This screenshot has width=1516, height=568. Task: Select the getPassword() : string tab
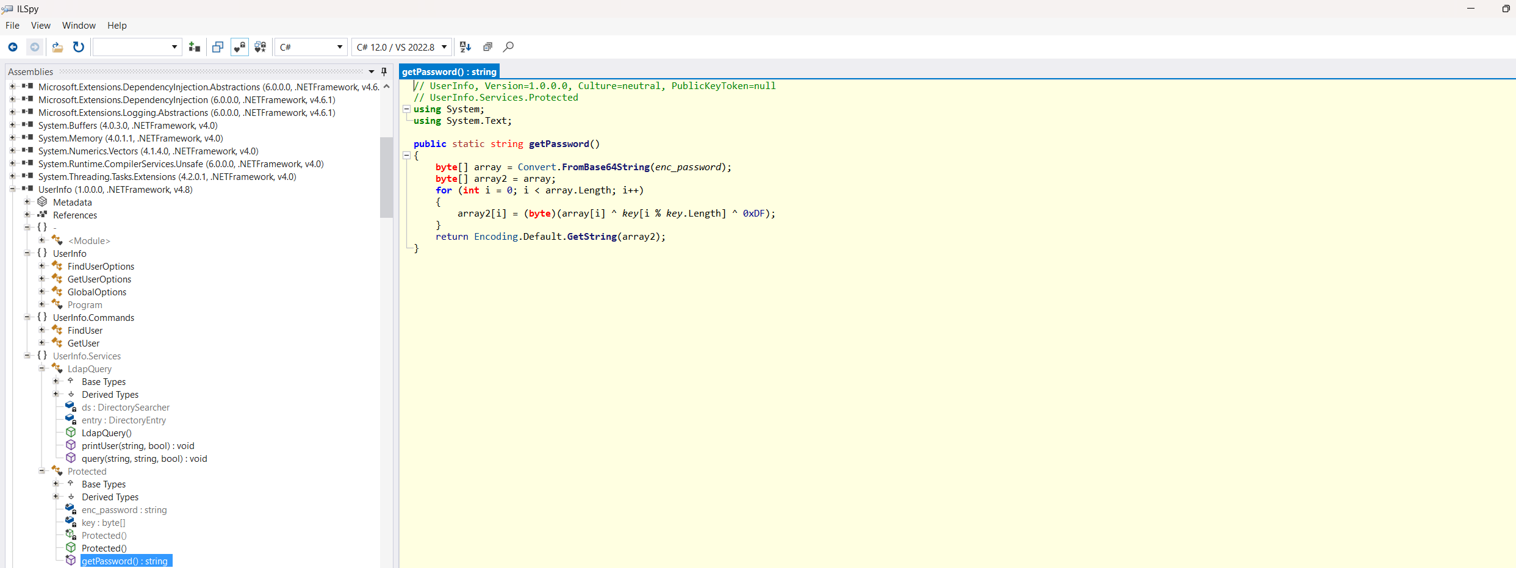[x=449, y=71]
